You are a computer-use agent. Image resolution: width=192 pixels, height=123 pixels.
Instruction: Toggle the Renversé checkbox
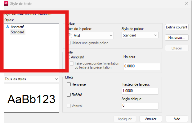69,84
